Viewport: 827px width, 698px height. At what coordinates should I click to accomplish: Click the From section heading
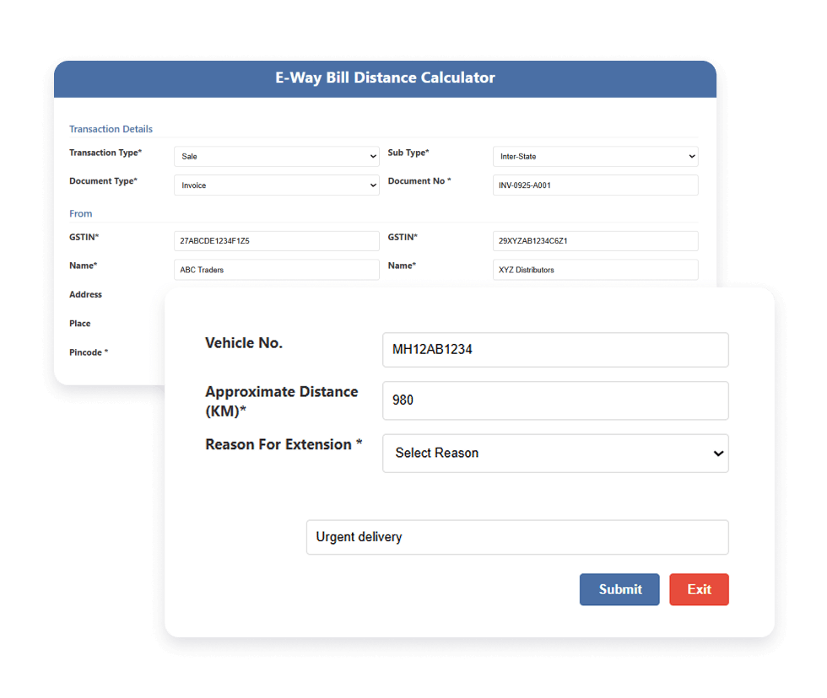point(80,214)
